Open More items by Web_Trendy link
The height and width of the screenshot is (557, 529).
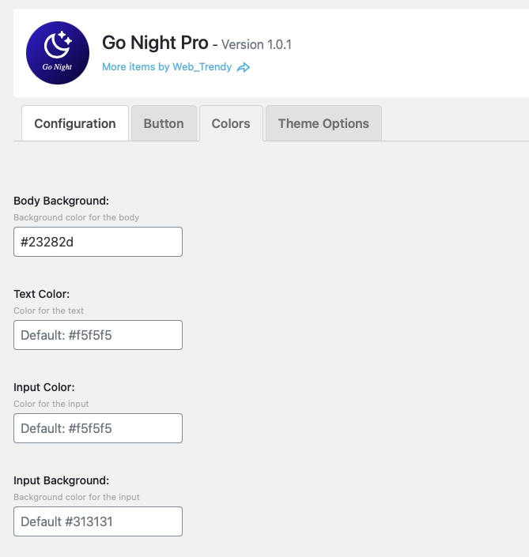pos(167,67)
